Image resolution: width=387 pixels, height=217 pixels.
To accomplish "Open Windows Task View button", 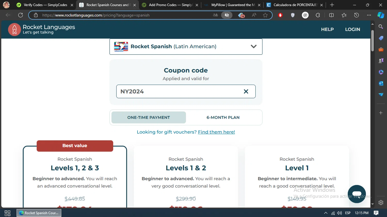I will [7, 213].
